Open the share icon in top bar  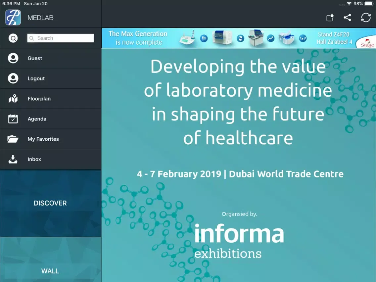(347, 18)
